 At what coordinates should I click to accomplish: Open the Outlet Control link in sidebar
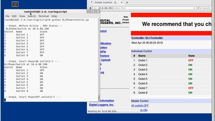click(103, 31)
